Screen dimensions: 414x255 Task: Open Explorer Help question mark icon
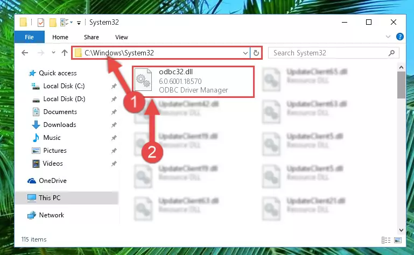[x=400, y=37]
